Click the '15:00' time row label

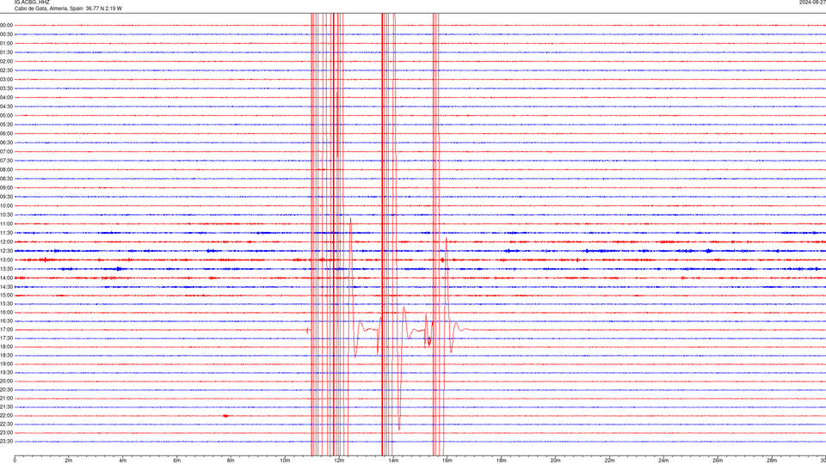coord(6,296)
